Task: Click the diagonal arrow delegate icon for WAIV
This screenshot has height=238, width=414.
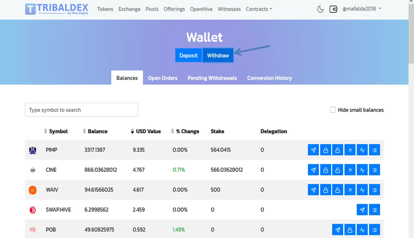Action: click(350, 190)
